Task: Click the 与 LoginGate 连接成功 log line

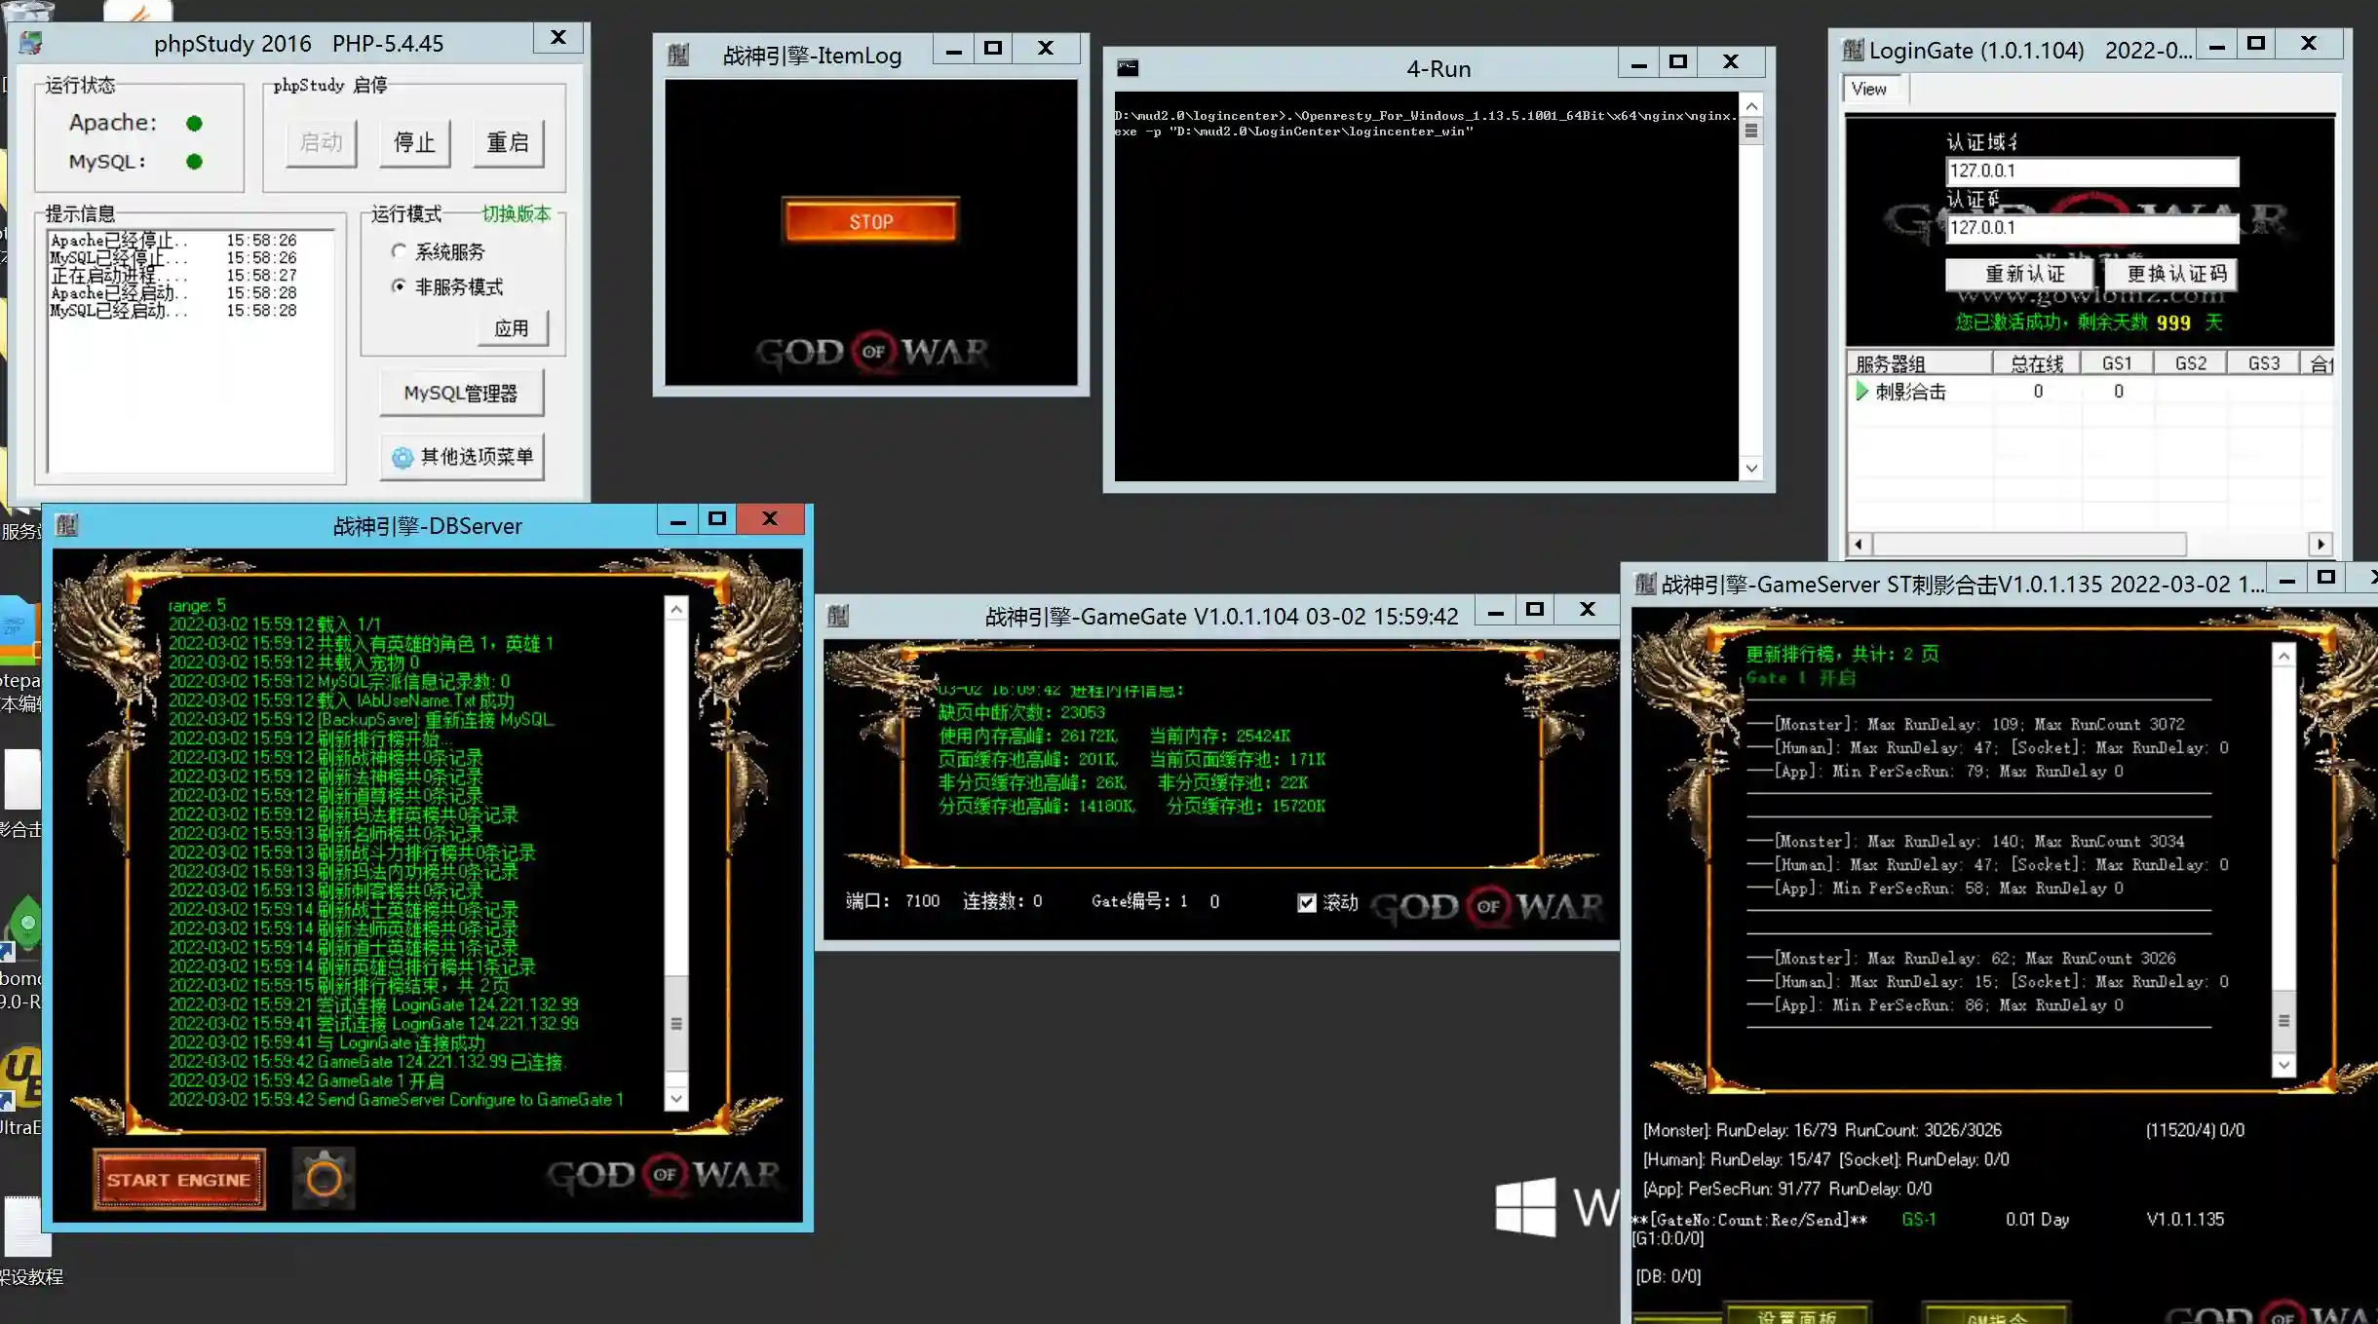Action: pyautogui.click(x=327, y=1042)
